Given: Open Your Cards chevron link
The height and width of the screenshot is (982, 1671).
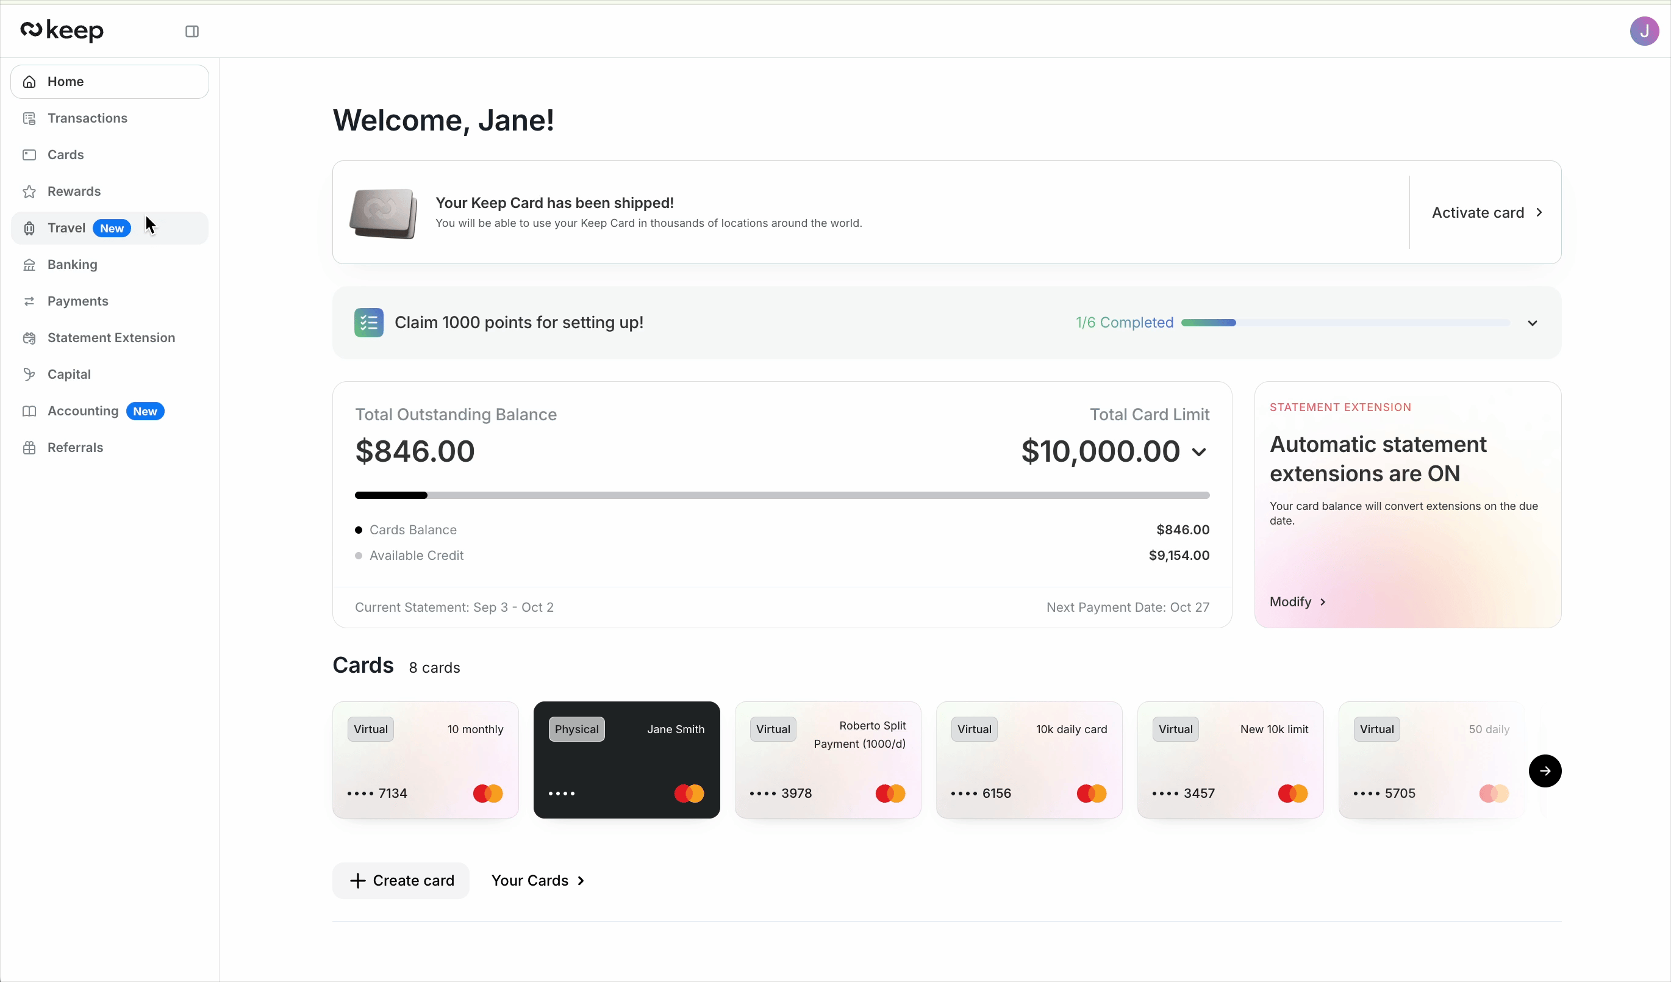Looking at the screenshot, I should 538,881.
